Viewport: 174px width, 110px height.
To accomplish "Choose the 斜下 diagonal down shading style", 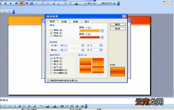I will 51,67.
